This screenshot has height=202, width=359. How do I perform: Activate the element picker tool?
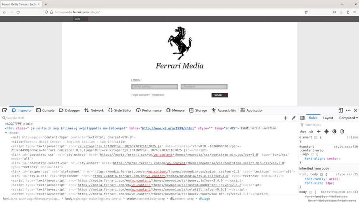[x=5, y=110]
